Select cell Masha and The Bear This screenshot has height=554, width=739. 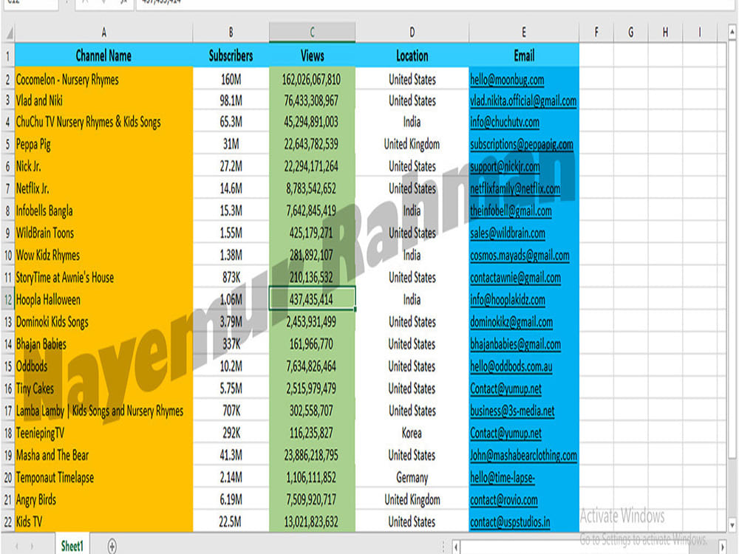click(103, 455)
